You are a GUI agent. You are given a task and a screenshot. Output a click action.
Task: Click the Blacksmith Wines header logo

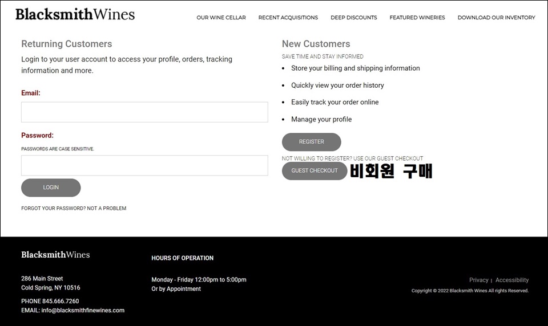[75, 14]
